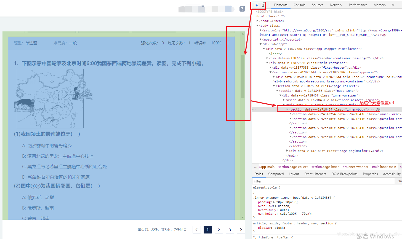Click the scroll-up arrow of the question list
This screenshot has width=402, height=239.
coord(243,34)
